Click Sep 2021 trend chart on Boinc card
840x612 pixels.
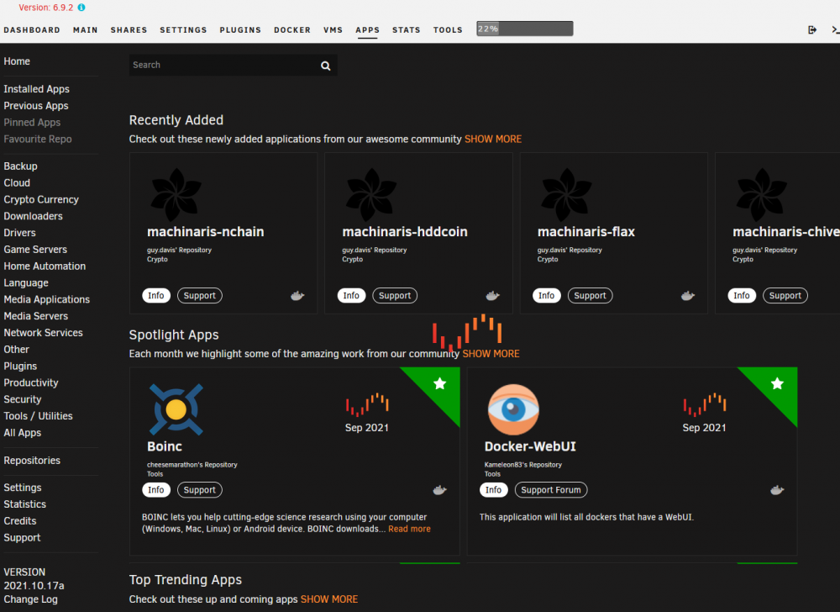tap(367, 404)
